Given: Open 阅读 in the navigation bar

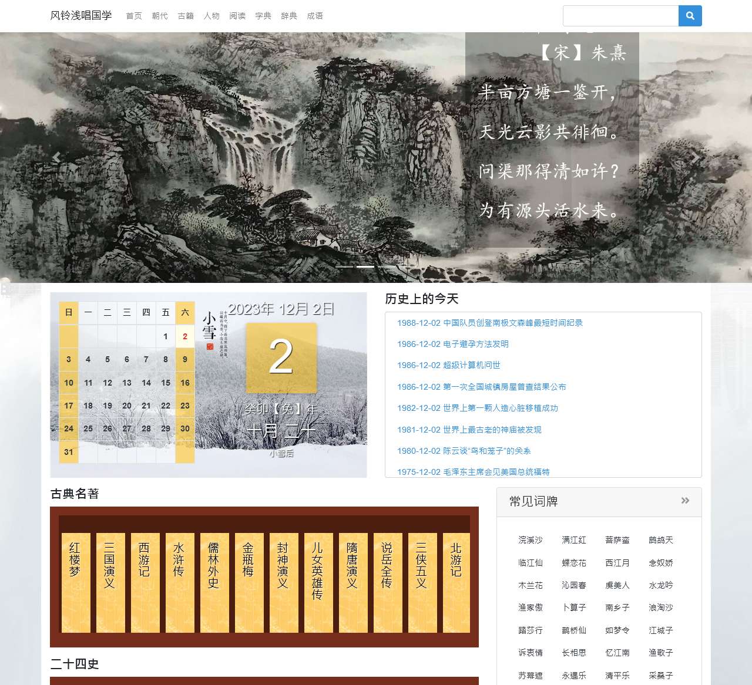Looking at the screenshot, I should [237, 16].
